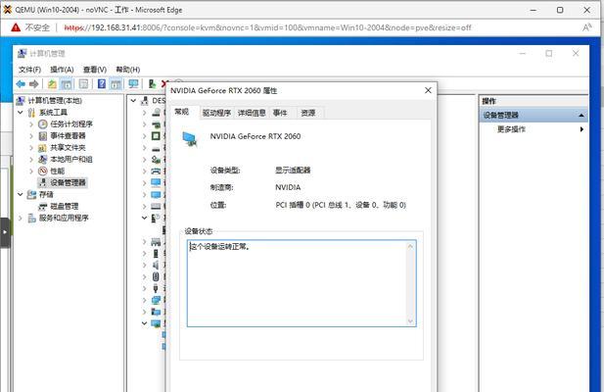Toggle the show/hide action pane toolbar icon

(116, 83)
